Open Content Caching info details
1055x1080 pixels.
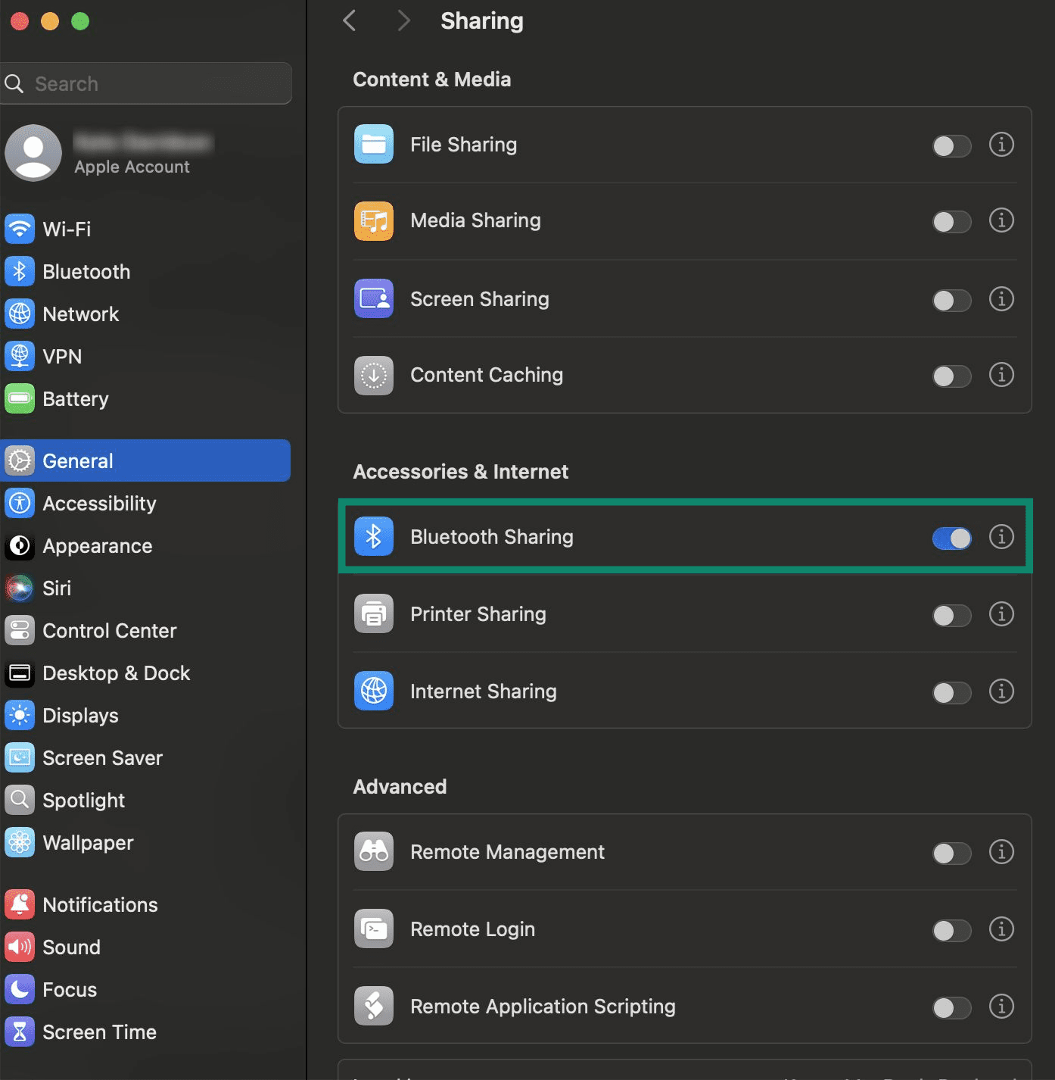1001,375
